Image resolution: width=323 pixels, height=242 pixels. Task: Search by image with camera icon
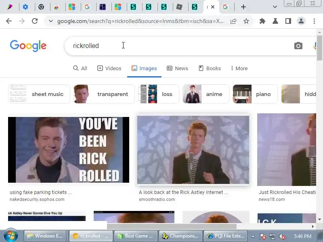click(298, 46)
